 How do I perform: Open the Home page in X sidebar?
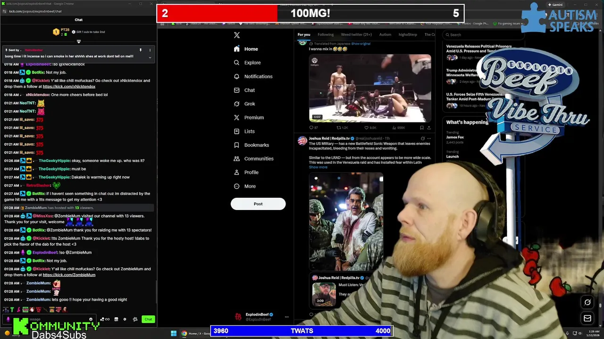click(x=246, y=49)
